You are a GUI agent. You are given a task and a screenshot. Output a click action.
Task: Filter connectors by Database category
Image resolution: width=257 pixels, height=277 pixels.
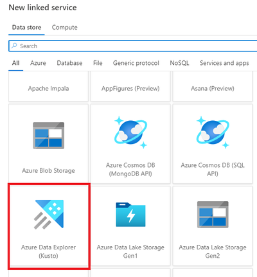click(x=69, y=63)
